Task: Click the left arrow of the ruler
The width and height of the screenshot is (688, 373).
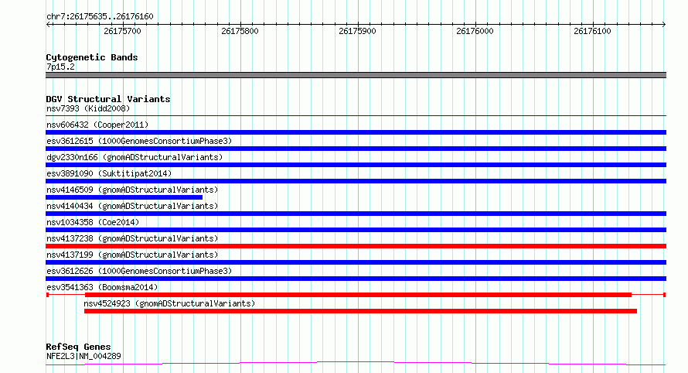Action: pos(48,25)
